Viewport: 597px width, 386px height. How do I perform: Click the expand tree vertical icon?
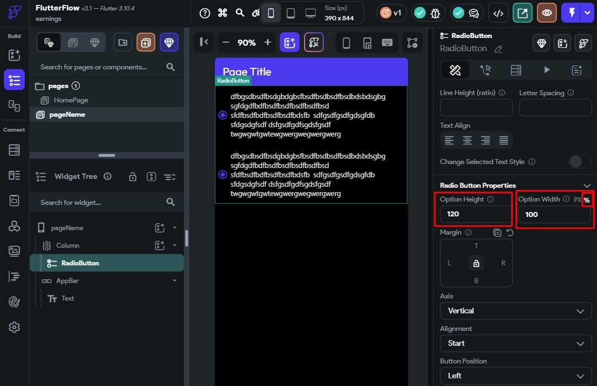tap(151, 177)
